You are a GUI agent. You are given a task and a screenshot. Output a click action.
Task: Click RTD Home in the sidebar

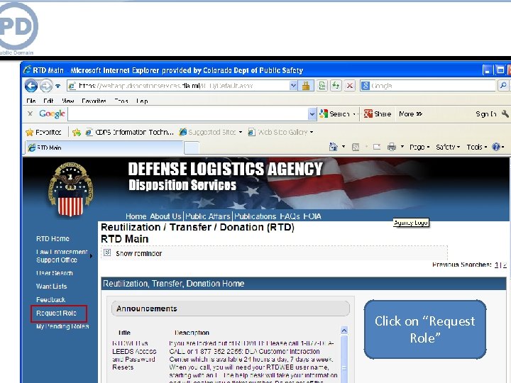pyautogui.click(x=53, y=239)
